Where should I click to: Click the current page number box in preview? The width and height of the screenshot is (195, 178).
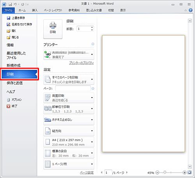pos(108,173)
